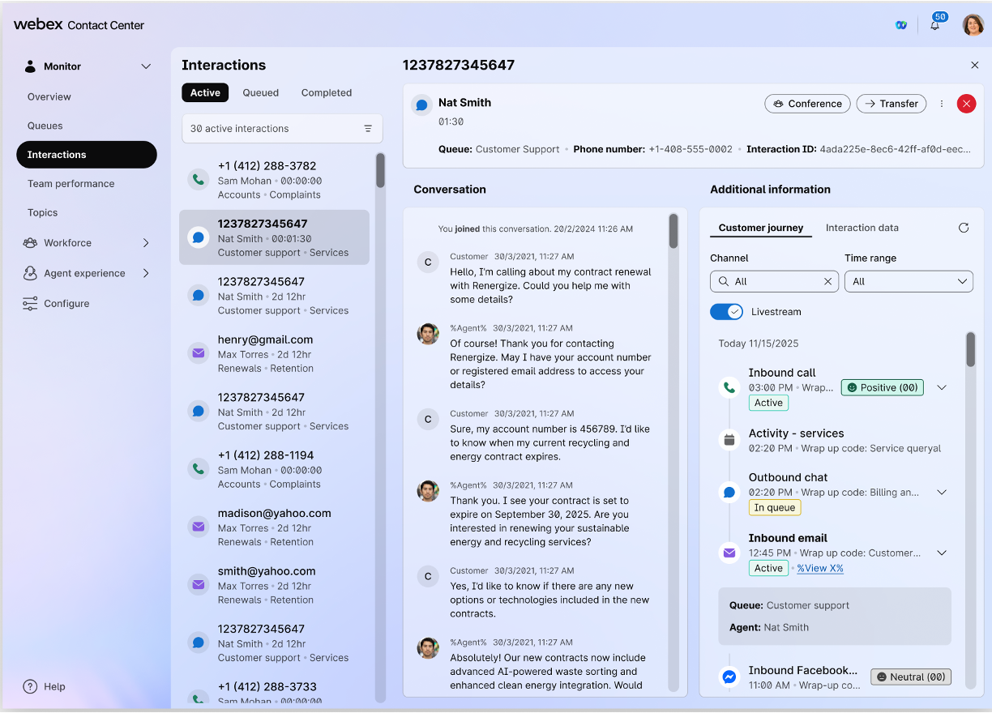Open the Time range dropdown
The image size is (992, 713).
909,282
